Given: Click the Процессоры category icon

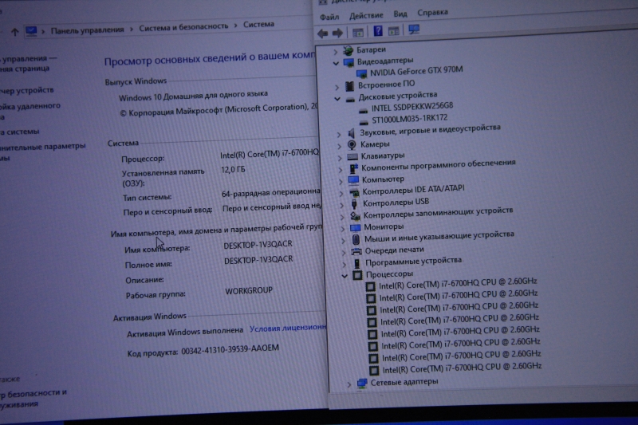Looking at the screenshot, I should click(357, 275).
